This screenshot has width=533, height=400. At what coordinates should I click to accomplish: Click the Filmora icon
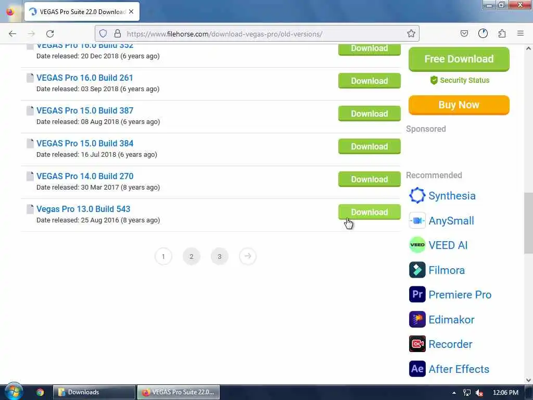(x=417, y=270)
